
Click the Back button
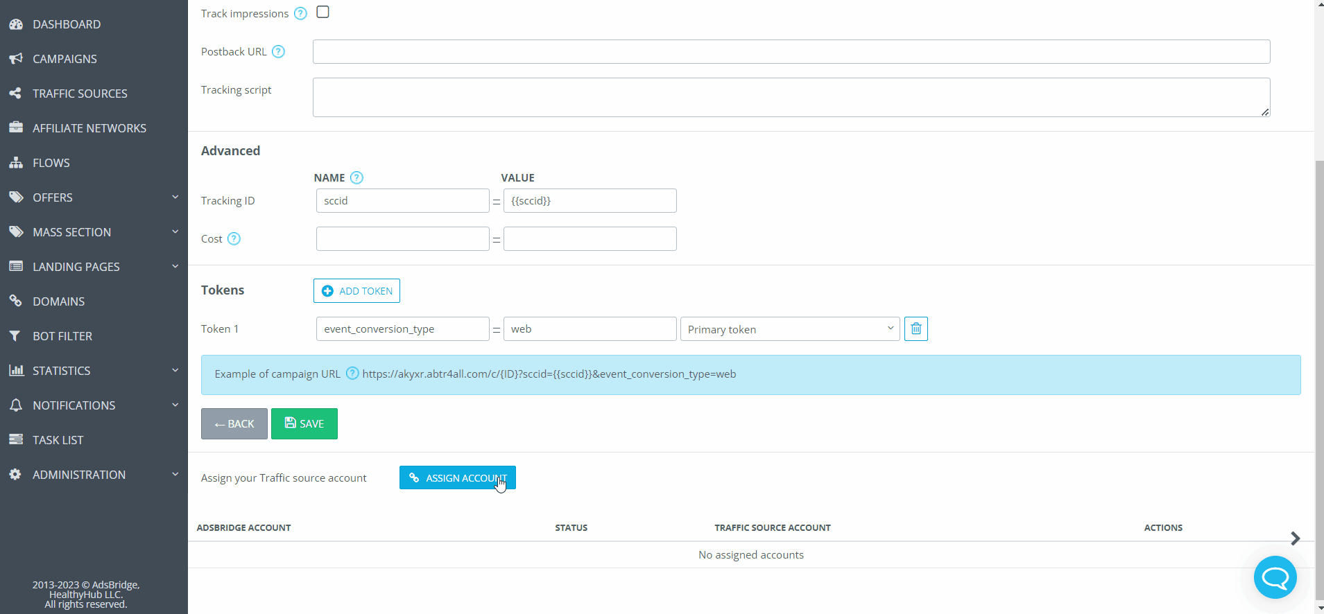(234, 423)
